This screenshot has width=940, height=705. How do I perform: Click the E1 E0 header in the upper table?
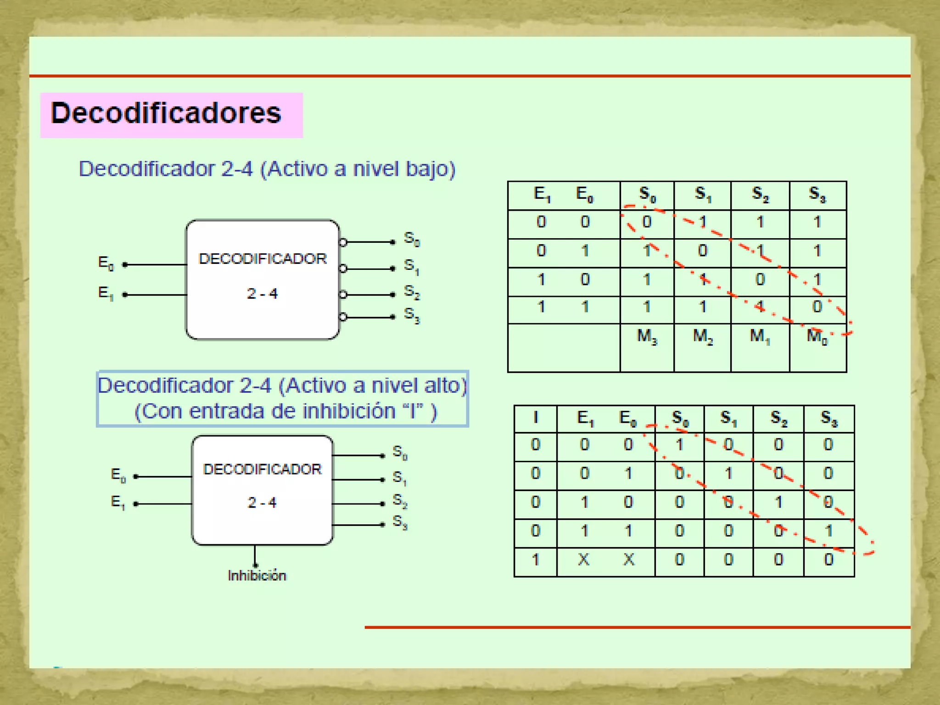click(x=563, y=195)
